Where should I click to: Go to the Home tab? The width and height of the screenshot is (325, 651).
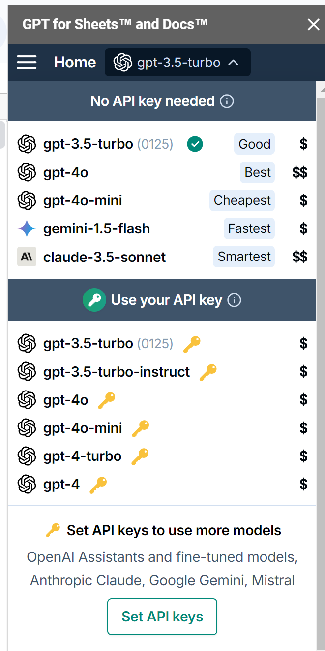[x=75, y=62]
